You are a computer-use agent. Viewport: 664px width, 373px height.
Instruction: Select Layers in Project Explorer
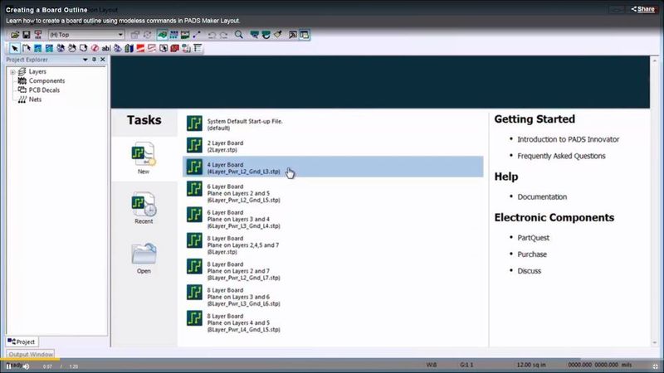click(37, 71)
